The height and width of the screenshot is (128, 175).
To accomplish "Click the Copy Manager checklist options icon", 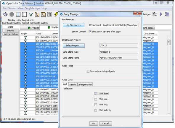I will [155, 14].
